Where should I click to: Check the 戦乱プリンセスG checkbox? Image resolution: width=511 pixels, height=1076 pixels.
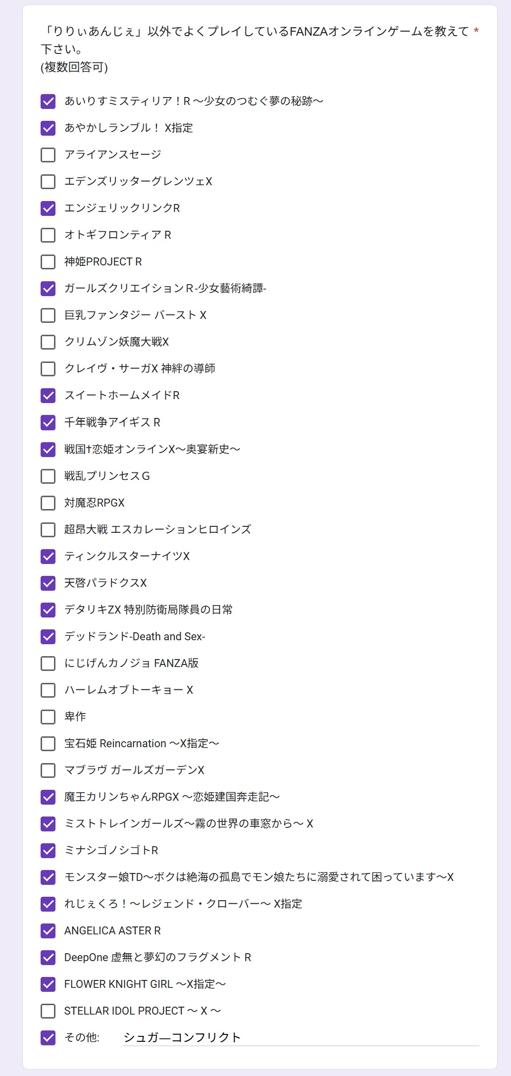[x=48, y=476]
